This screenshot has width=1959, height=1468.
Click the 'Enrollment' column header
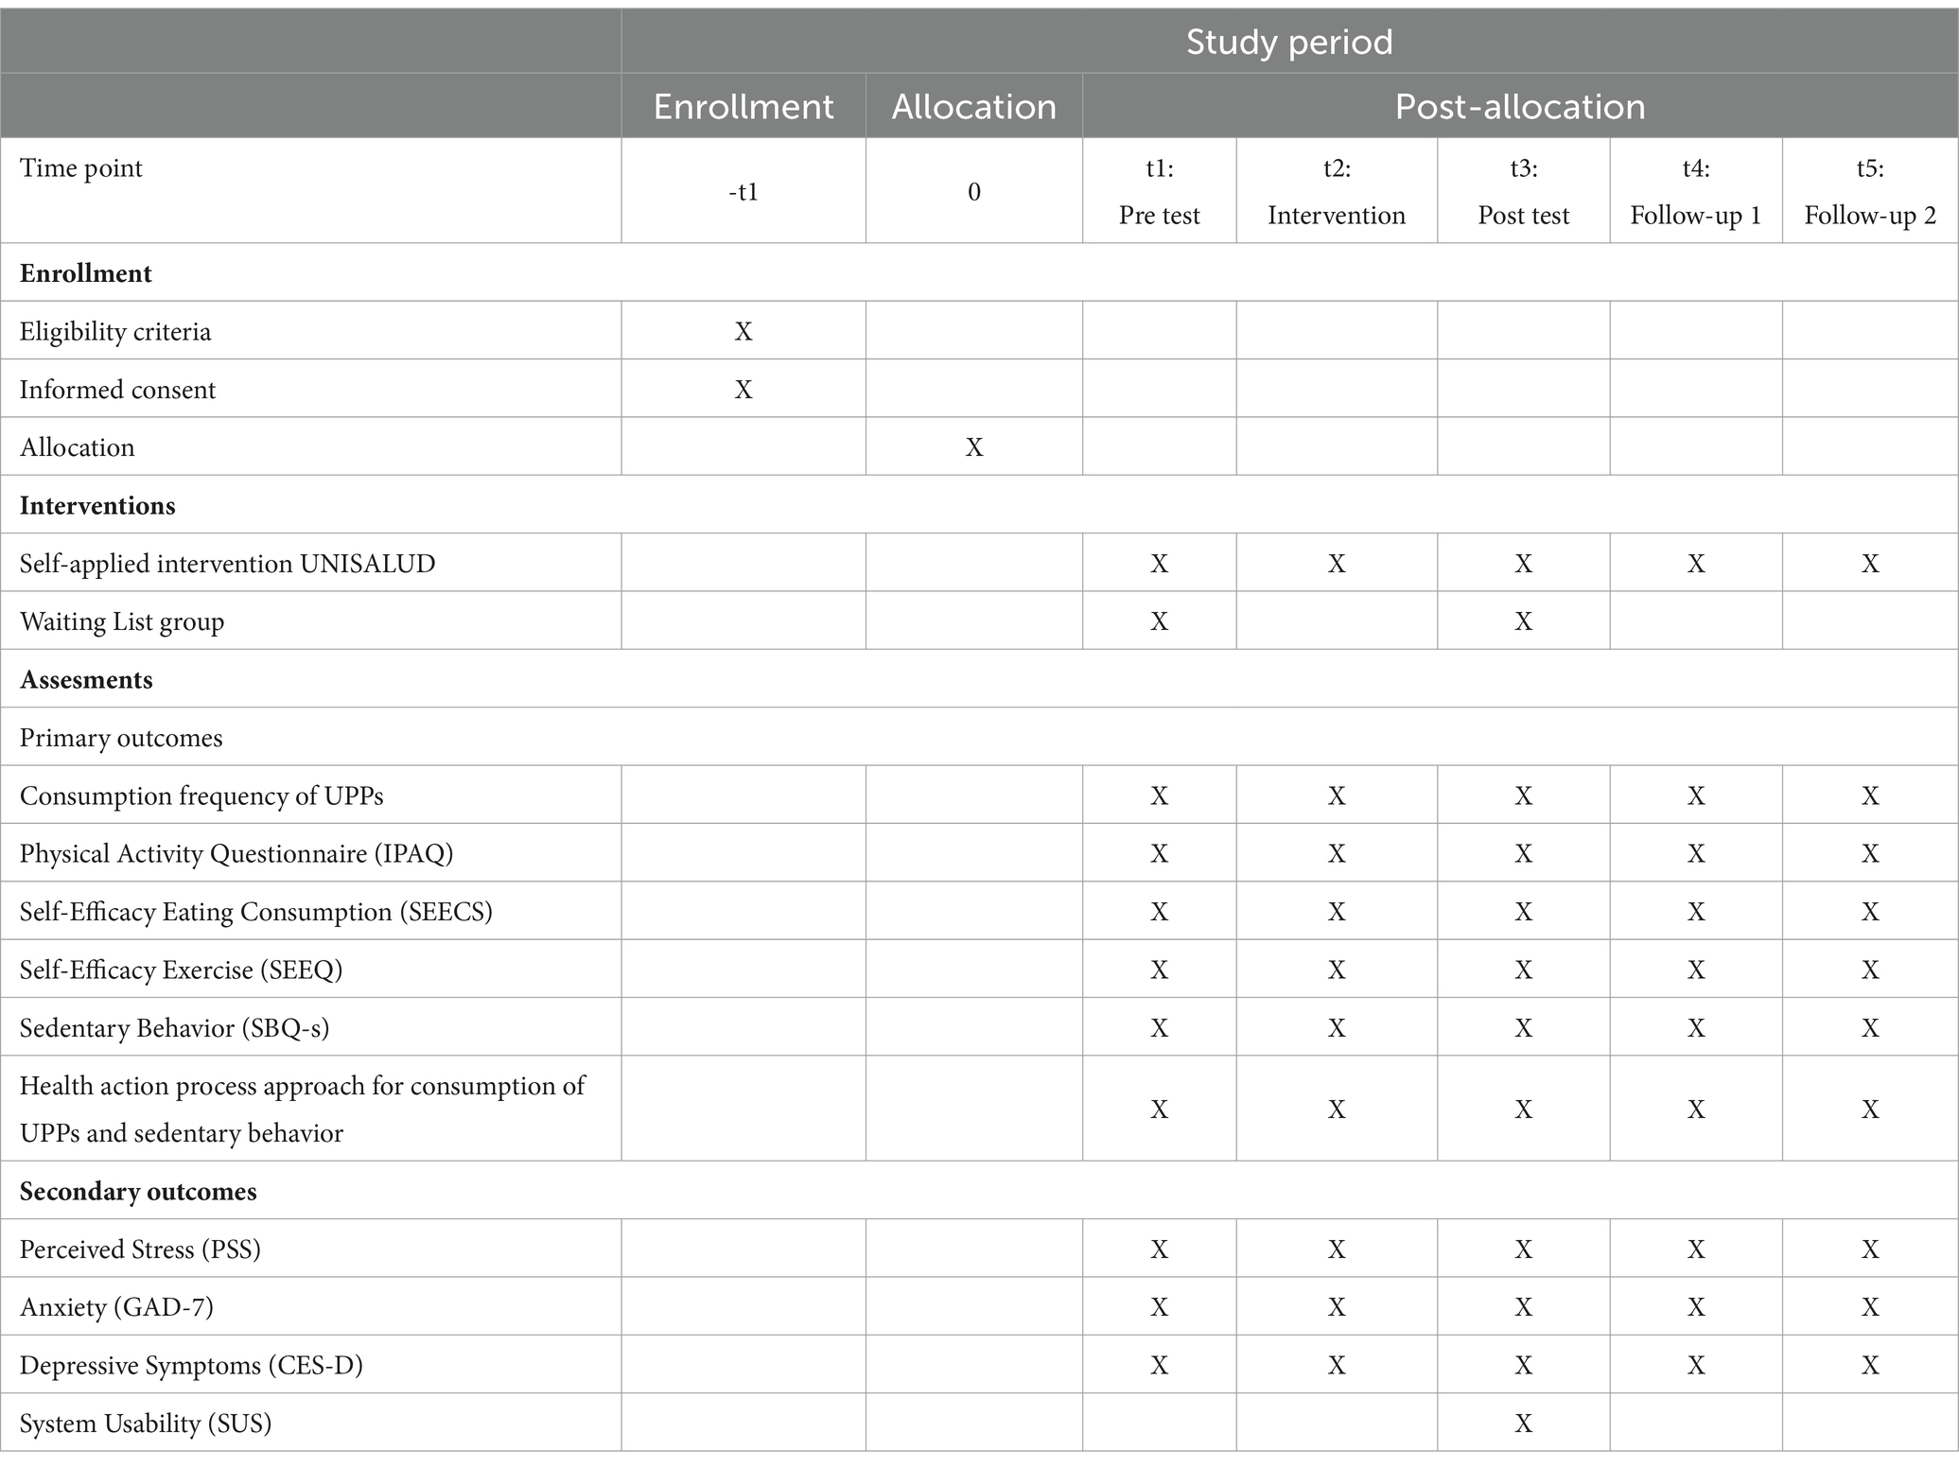[x=743, y=107]
